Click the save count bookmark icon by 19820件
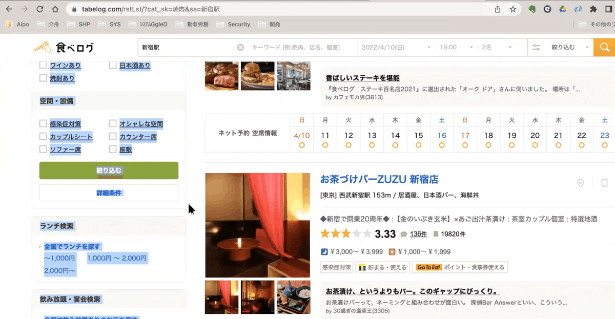615x319 pixels. 436,235
